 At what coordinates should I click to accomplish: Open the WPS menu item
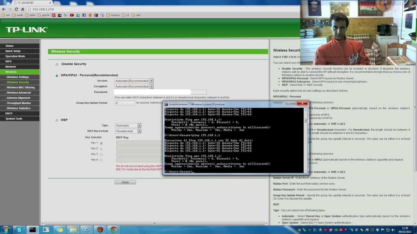pos(20,61)
